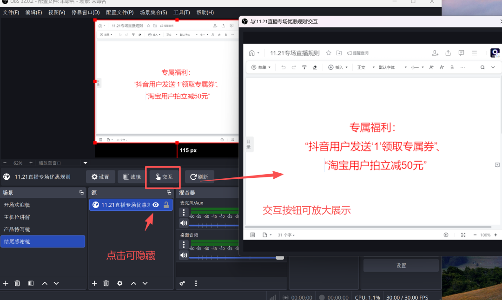Screen dimensions: 502x300
Task: Open the 编辑(E) menu
Action: (33, 13)
